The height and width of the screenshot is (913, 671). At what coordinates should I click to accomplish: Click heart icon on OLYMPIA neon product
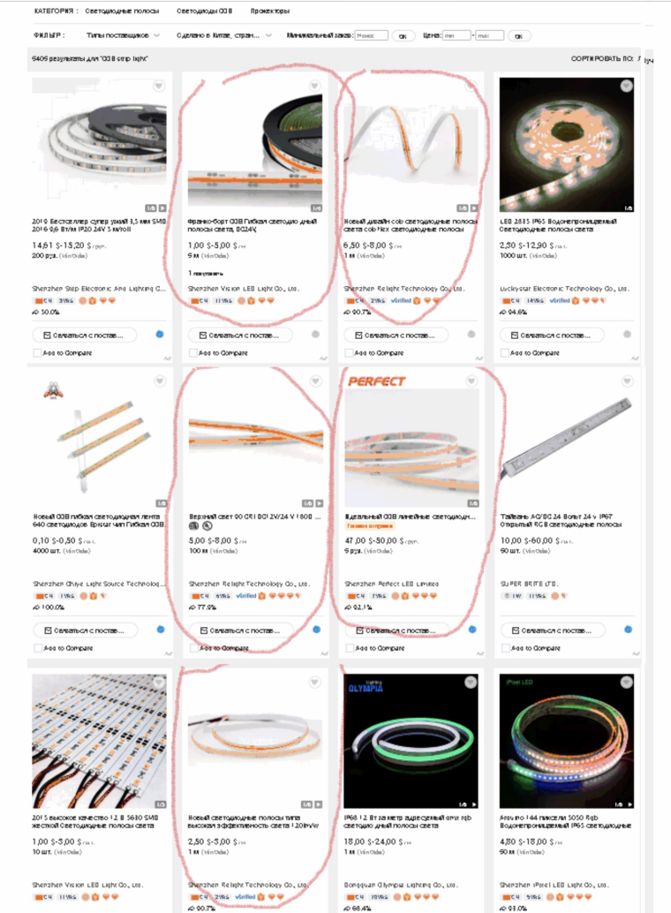(471, 683)
